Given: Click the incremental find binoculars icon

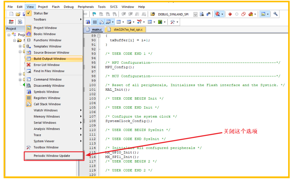Looking at the screenshot, I should click(x=208, y=14).
